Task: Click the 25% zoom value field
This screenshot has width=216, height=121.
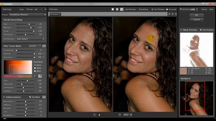Action: pyautogui.click(x=126, y=115)
